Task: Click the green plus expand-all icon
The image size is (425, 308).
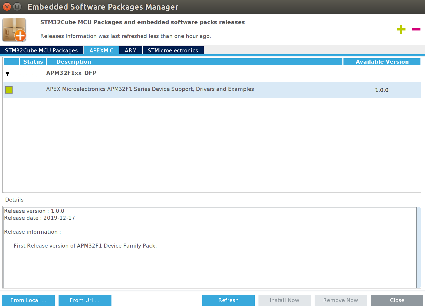Action: coord(401,29)
